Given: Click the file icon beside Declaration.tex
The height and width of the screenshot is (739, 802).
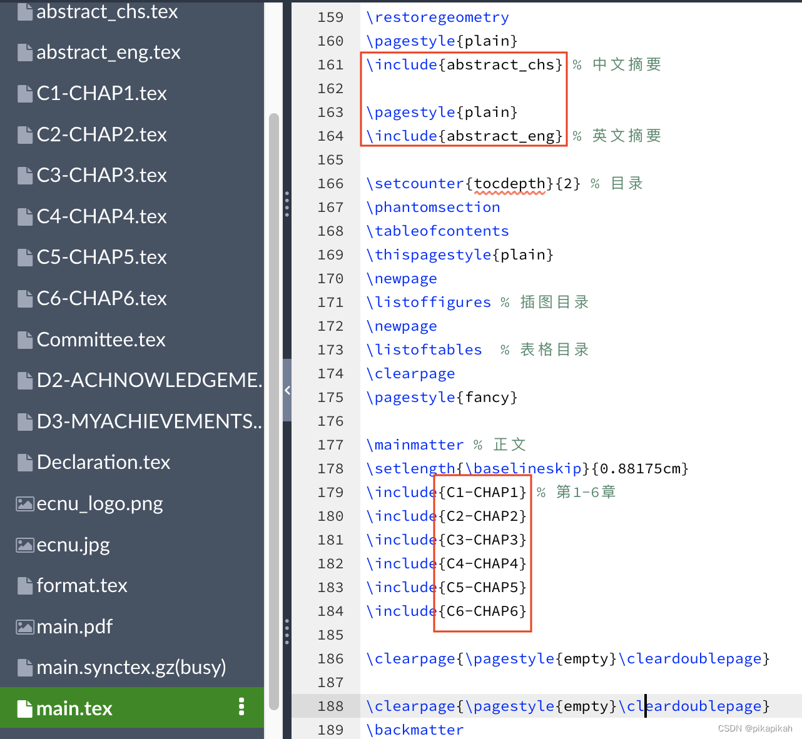Looking at the screenshot, I should pos(25,463).
